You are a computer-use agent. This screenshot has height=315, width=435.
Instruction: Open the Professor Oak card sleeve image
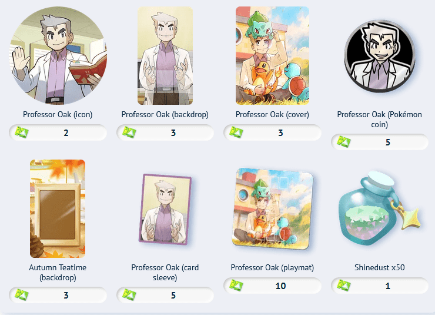(165, 209)
